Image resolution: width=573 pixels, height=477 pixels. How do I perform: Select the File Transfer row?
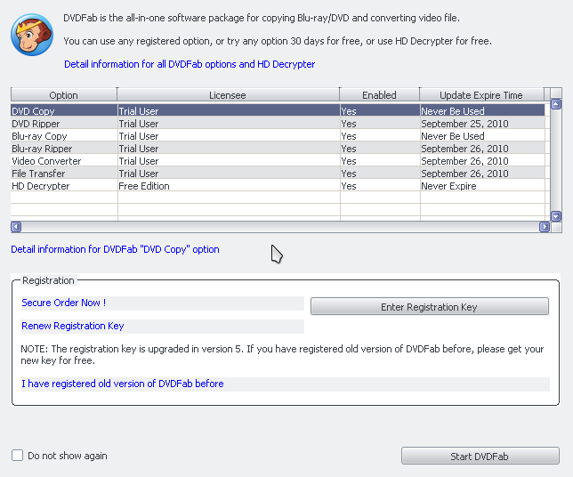[278, 173]
